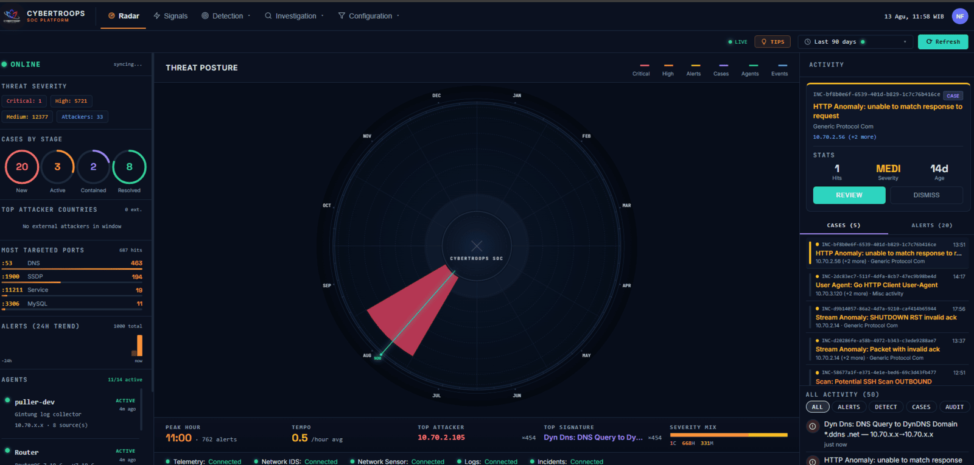Click the Attackers: 33 chip

tap(82, 117)
